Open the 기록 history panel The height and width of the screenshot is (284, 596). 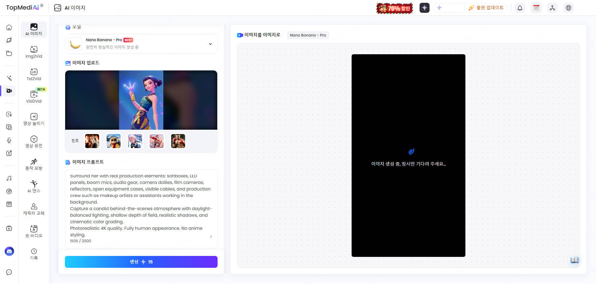tap(34, 254)
